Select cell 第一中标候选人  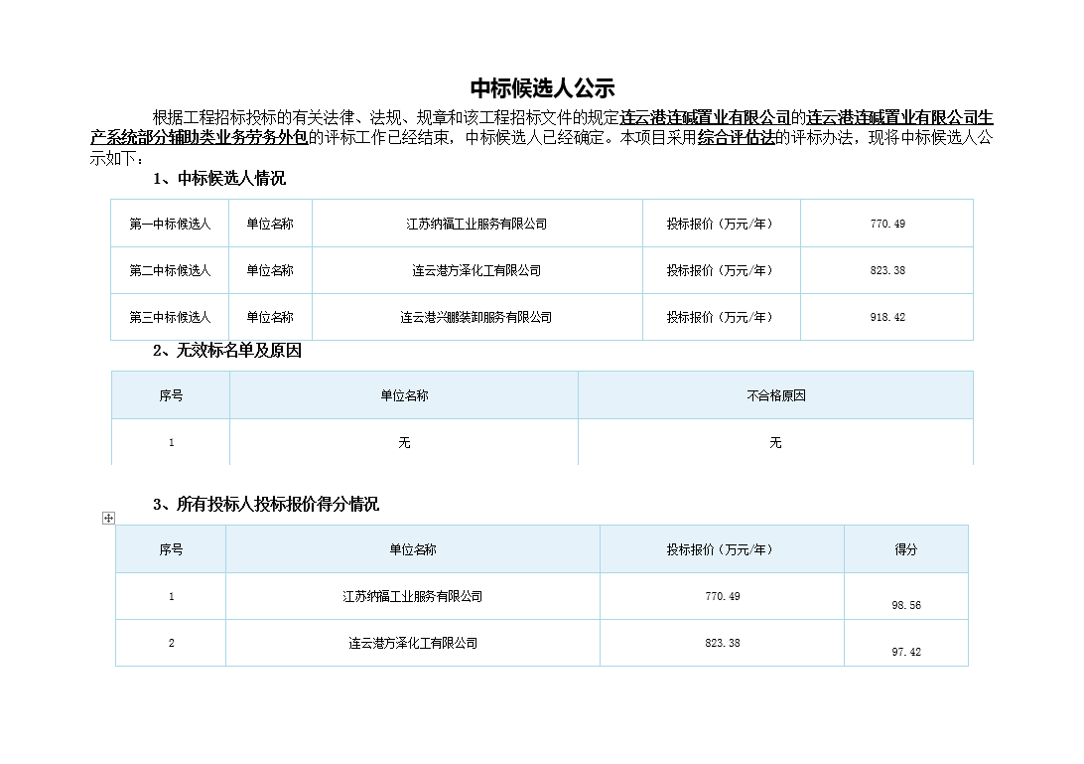pyautogui.click(x=170, y=224)
